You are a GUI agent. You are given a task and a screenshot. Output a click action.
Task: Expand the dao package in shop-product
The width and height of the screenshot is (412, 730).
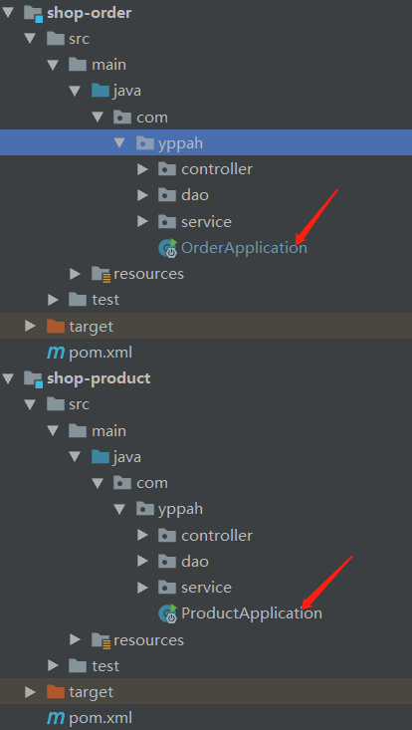[142, 562]
